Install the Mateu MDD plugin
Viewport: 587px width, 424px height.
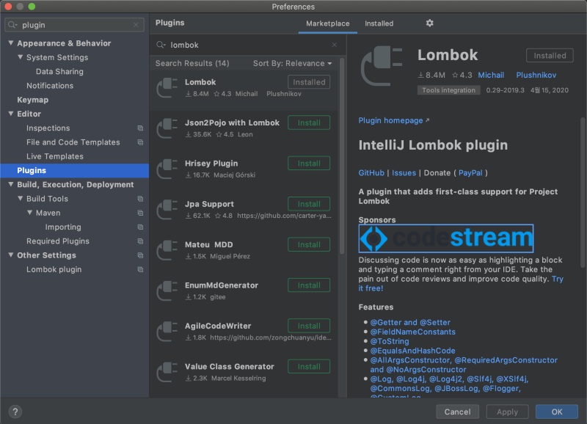tap(309, 245)
